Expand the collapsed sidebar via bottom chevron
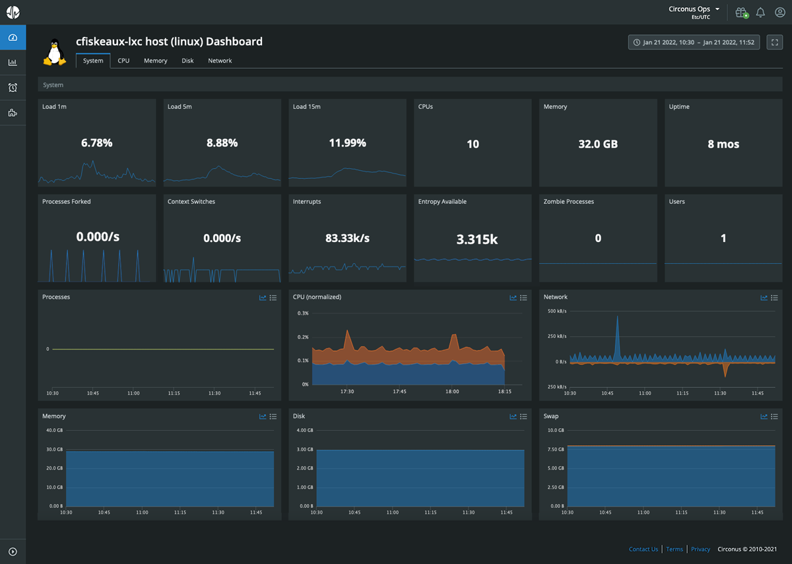 tap(13, 551)
